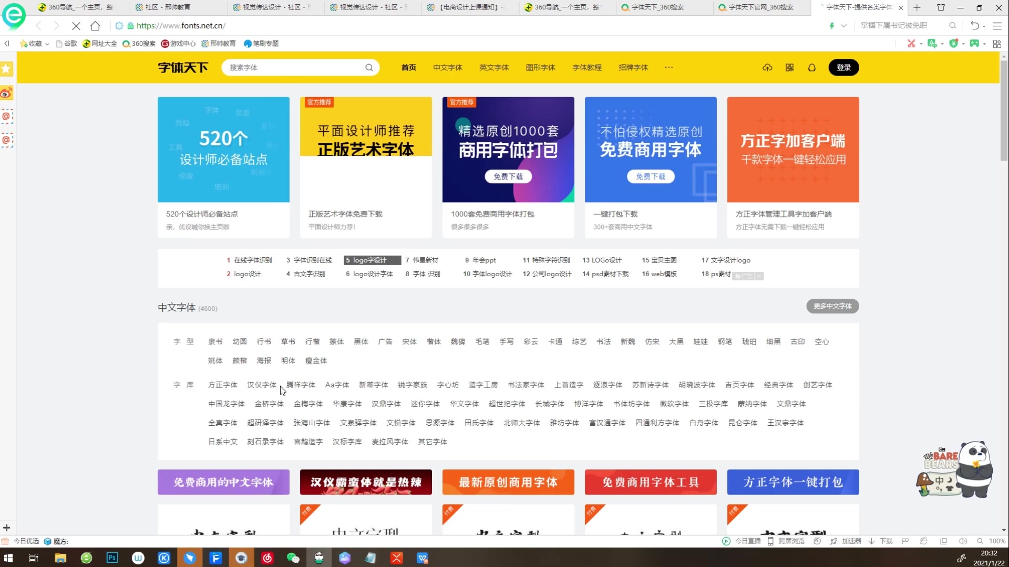Open the 今日优选 status bar entry
Image resolution: width=1009 pixels, height=567 pixels.
21,541
